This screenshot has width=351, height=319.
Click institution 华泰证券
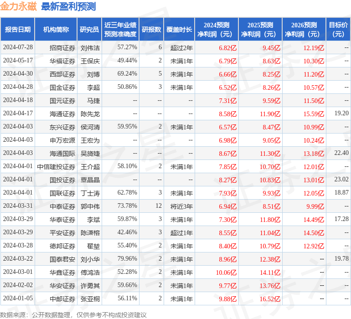[62, 220]
